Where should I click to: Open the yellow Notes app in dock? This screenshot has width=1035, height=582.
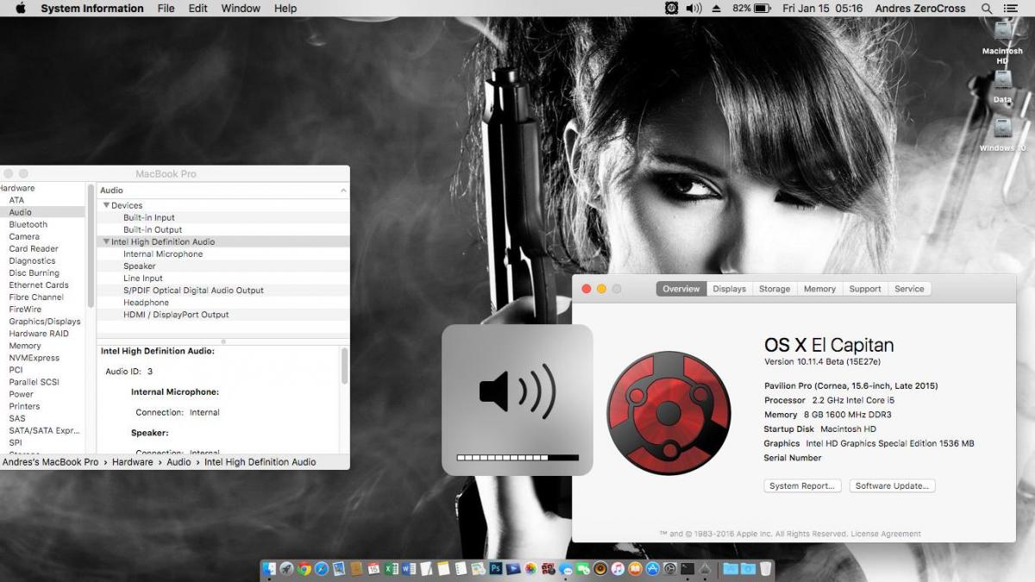coord(443,569)
